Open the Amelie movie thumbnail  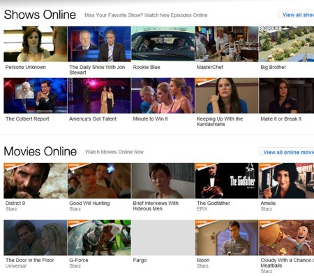click(x=287, y=181)
